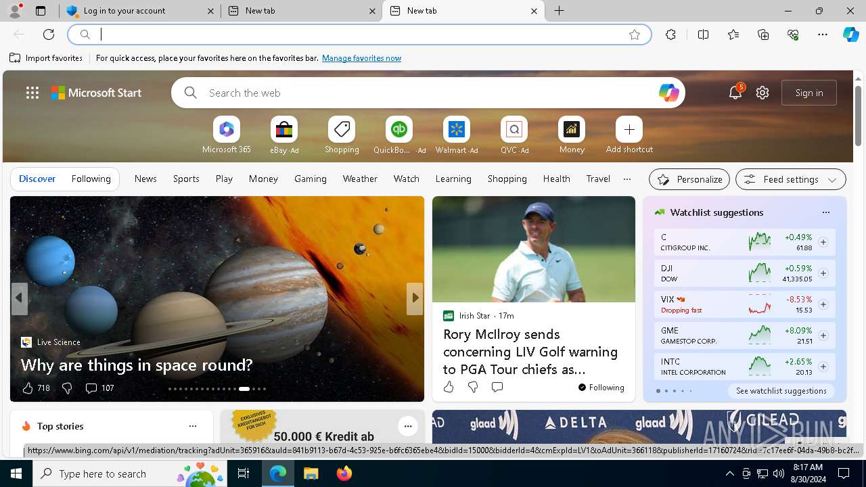Add GameStop GME to watchlist

click(823, 335)
